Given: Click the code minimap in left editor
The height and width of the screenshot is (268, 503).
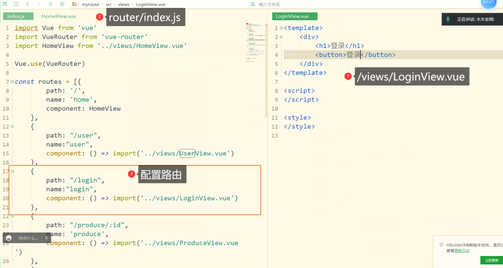Looking at the screenshot, I should click(255, 42).
